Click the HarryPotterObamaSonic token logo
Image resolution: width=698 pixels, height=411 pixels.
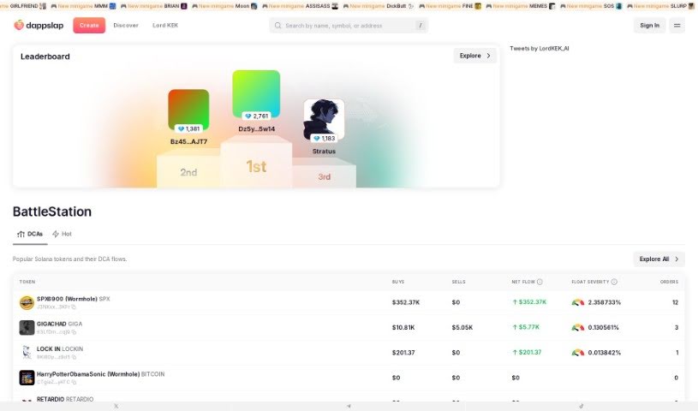click(27, 377)
